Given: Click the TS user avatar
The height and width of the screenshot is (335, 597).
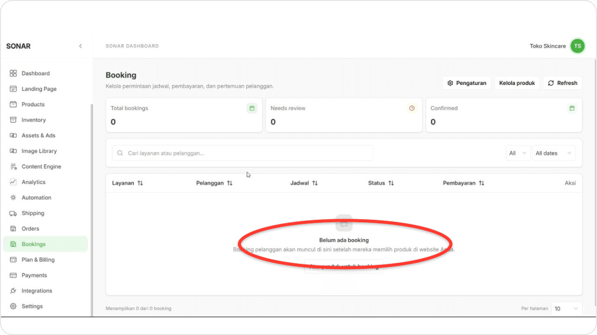Looking at the screenshot, I should click(x=577, y=46).
